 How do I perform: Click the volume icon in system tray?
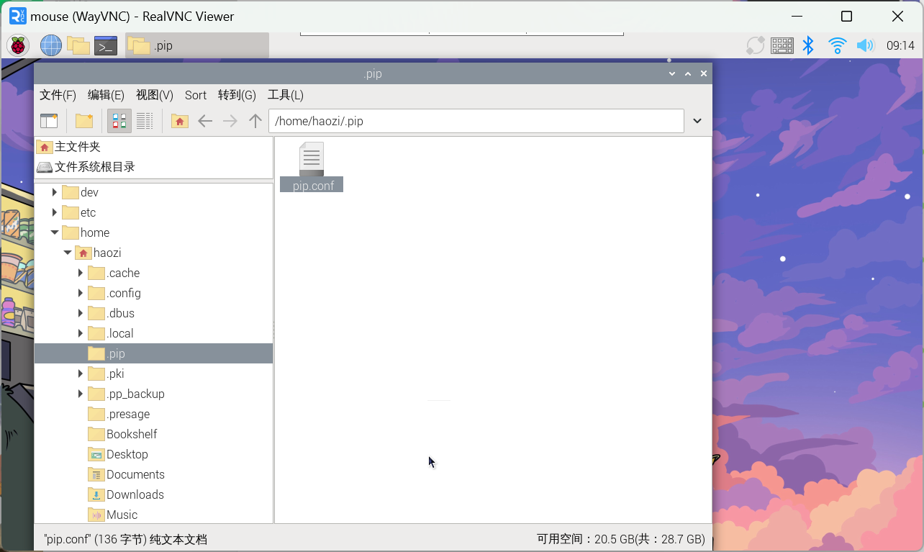pyautogui.click(x=864, y=46)
